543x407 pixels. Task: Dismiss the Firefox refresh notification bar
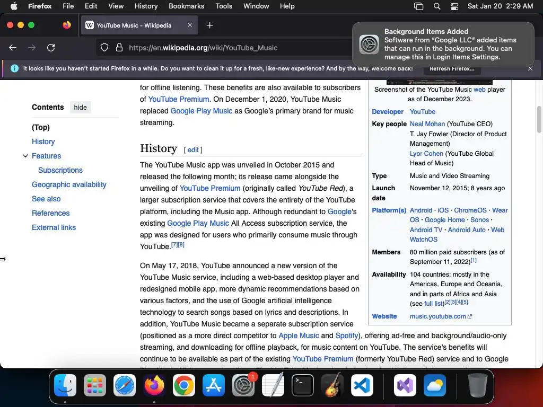530,68
